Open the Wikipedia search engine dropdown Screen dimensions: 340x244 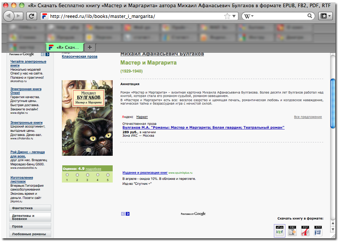[x=249, y=16]
